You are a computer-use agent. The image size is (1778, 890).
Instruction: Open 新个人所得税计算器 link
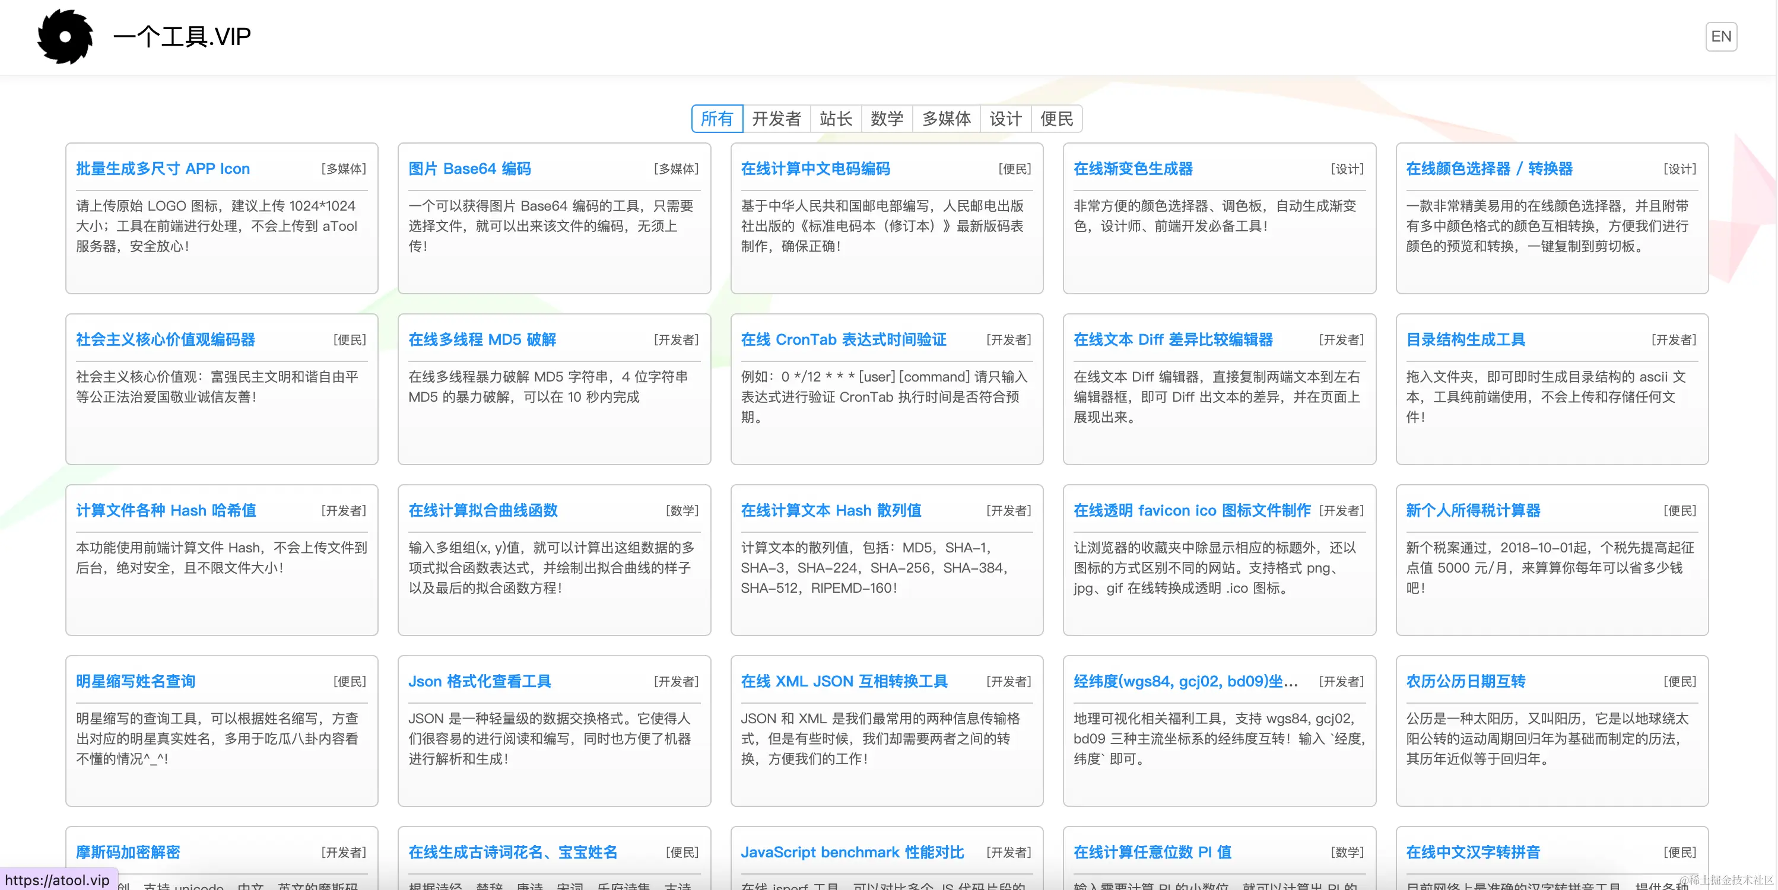coord(1473,510)
